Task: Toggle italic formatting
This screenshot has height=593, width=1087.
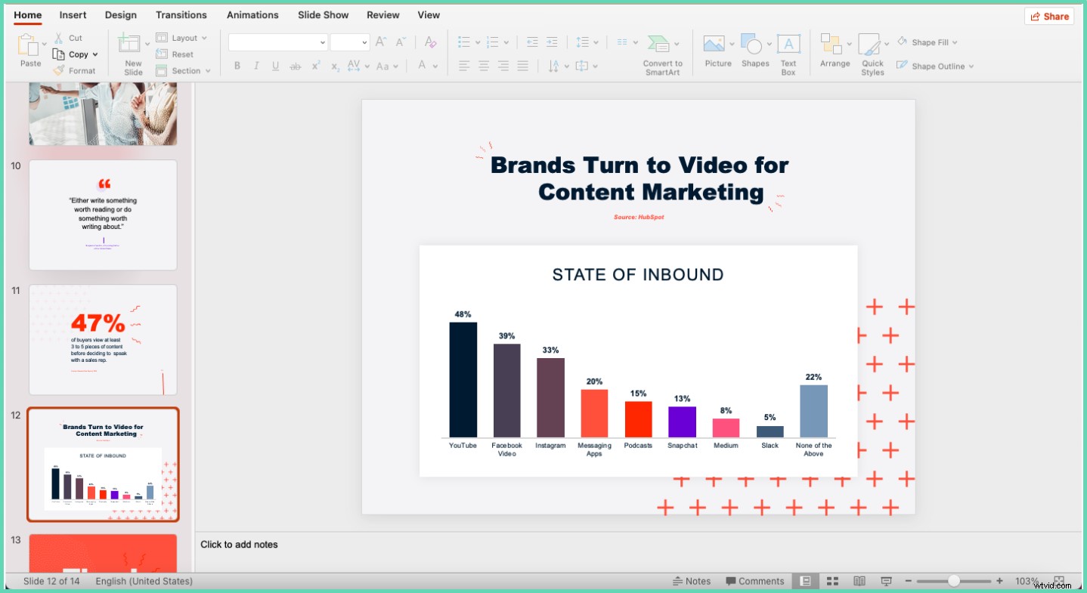Action: coord(255,66)
